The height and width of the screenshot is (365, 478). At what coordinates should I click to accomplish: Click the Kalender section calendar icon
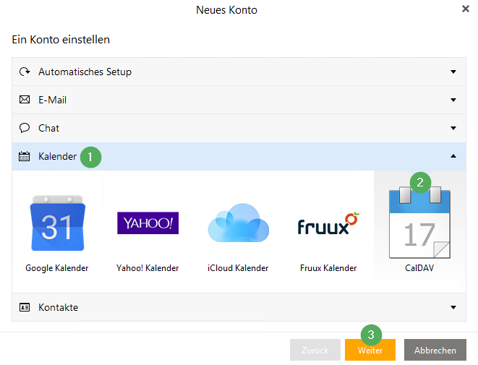25,156
